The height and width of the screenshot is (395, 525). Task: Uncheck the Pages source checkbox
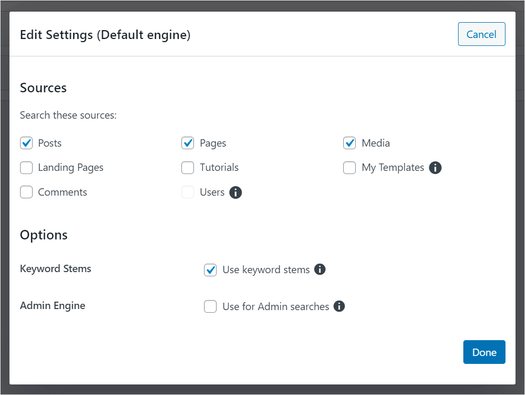(188, 143)
